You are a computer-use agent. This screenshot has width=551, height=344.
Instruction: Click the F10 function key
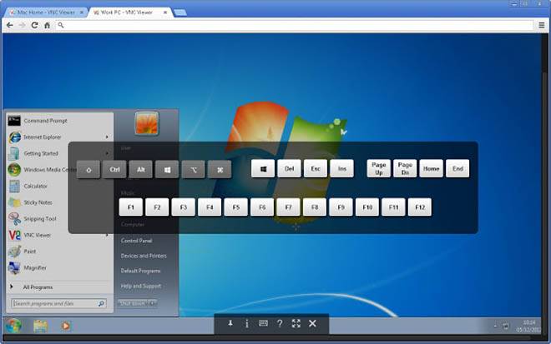[x=367, y=207]
